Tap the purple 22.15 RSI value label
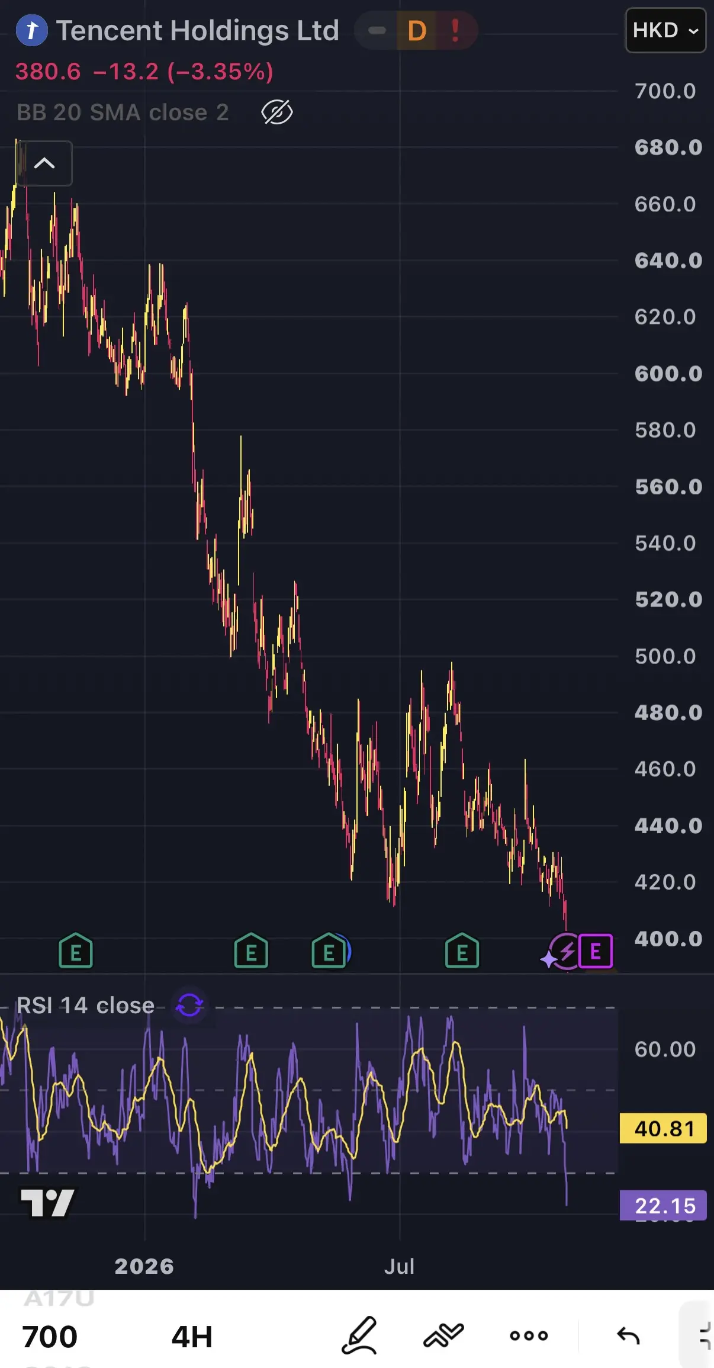This screenshot has height=1368, width=714. point(663,1205)
